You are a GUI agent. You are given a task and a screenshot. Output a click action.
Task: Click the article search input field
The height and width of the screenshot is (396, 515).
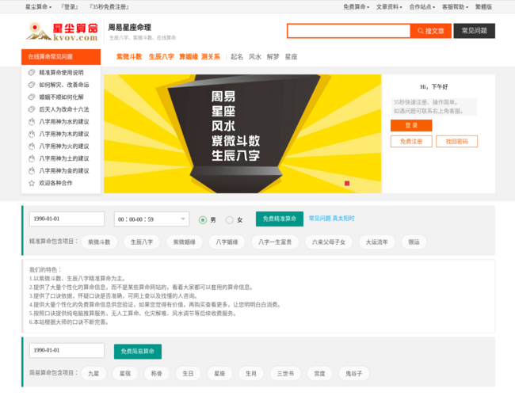(x=349, y=31)
